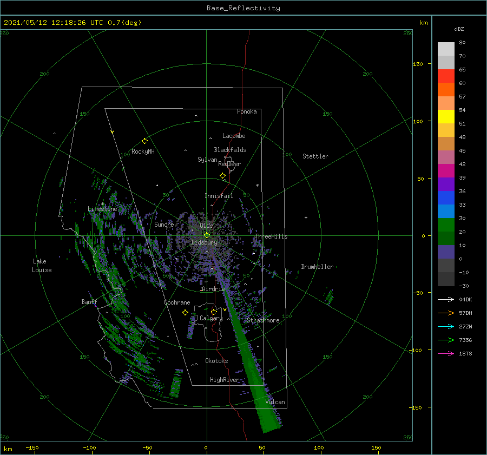
Task: Select the yellow diamond marker above Calgary label
Action: pos(214,312)
